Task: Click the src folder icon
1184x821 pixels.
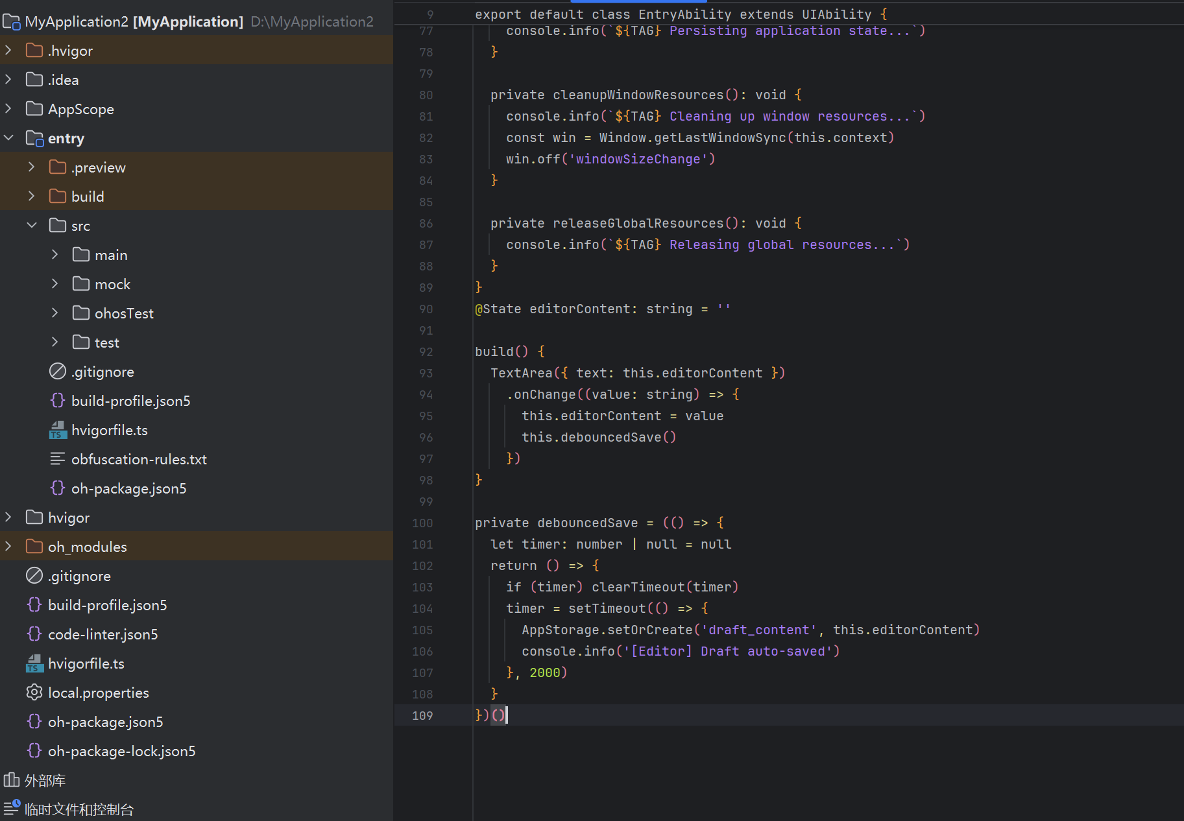Action: (x=58, y=225)
